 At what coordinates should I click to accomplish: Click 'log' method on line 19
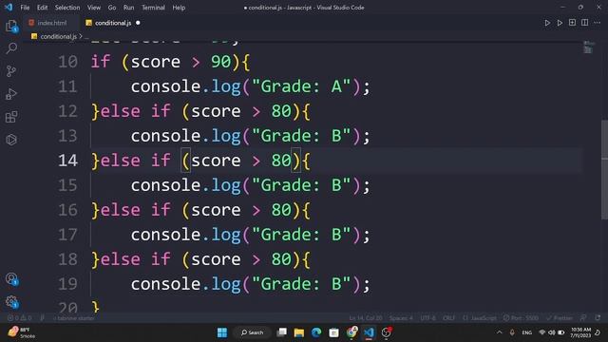pyautogui.click(x=226, y=285)
